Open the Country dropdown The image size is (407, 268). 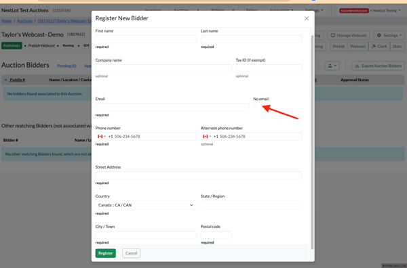pos(146,205)
